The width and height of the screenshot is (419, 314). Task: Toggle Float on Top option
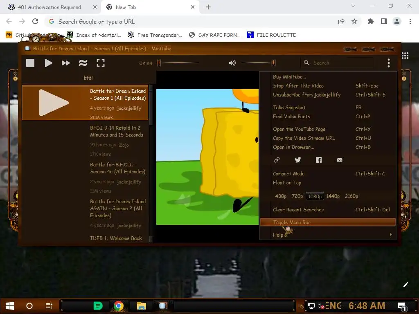(328, 183)
